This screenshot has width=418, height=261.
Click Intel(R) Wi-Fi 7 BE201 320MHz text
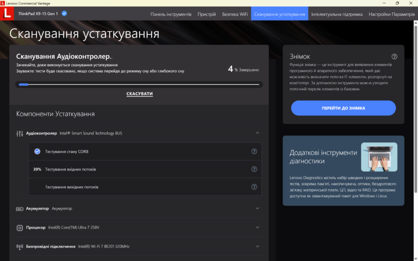104,246
